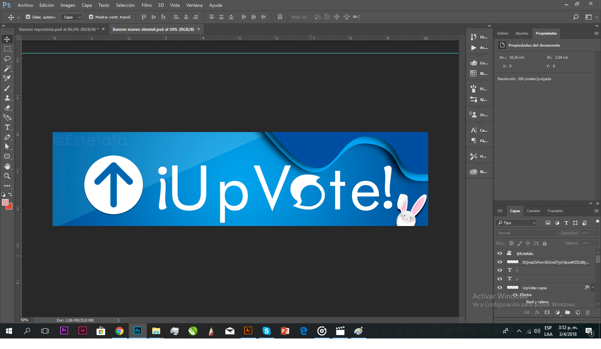601x349 pixels.
Task: Toggle layer filtering on/off switch
Action: pyautogui.click(x=597, y=223)
